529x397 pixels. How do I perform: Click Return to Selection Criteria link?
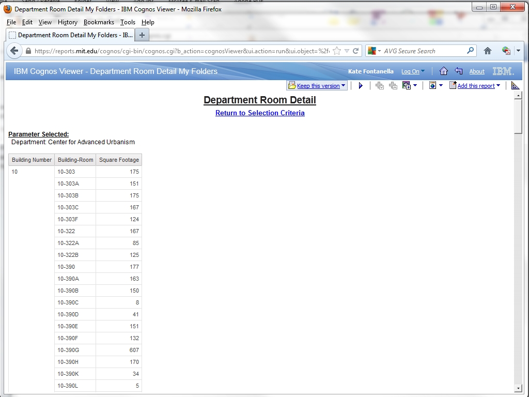pyautogui.click(x=260, y=113)
